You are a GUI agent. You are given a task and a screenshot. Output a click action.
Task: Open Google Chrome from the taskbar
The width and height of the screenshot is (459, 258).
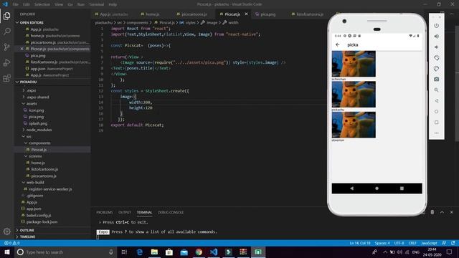coord(199,252)
